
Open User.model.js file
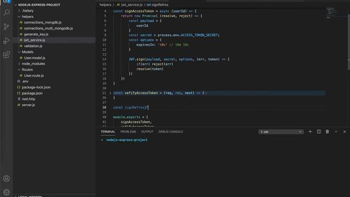pos(34,58)
